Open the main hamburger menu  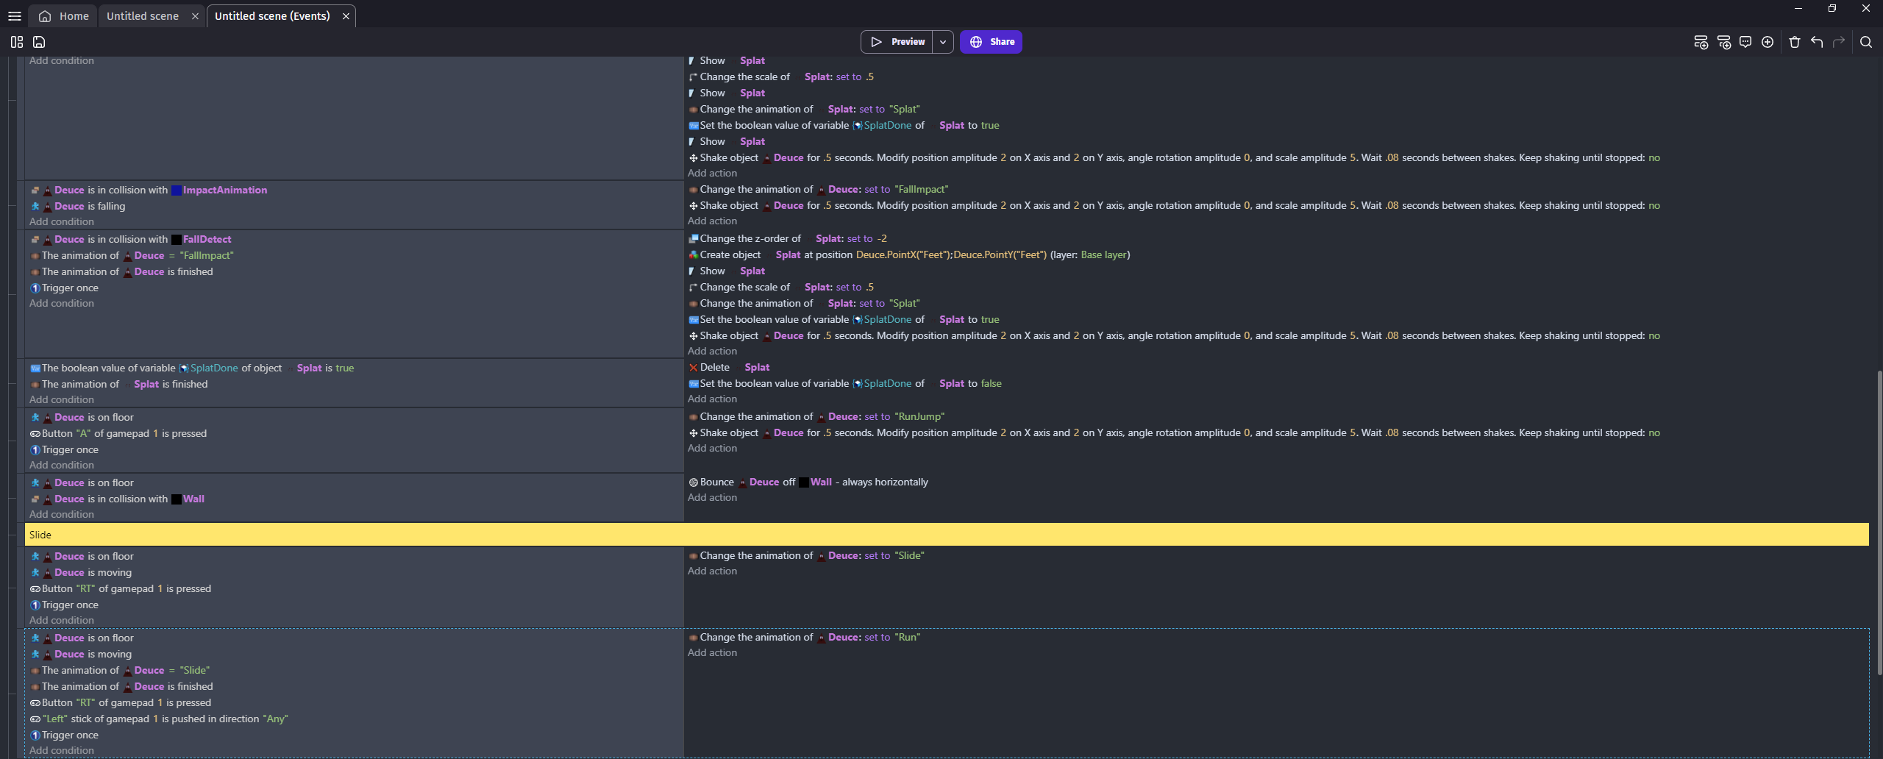[x=14, y=16]
